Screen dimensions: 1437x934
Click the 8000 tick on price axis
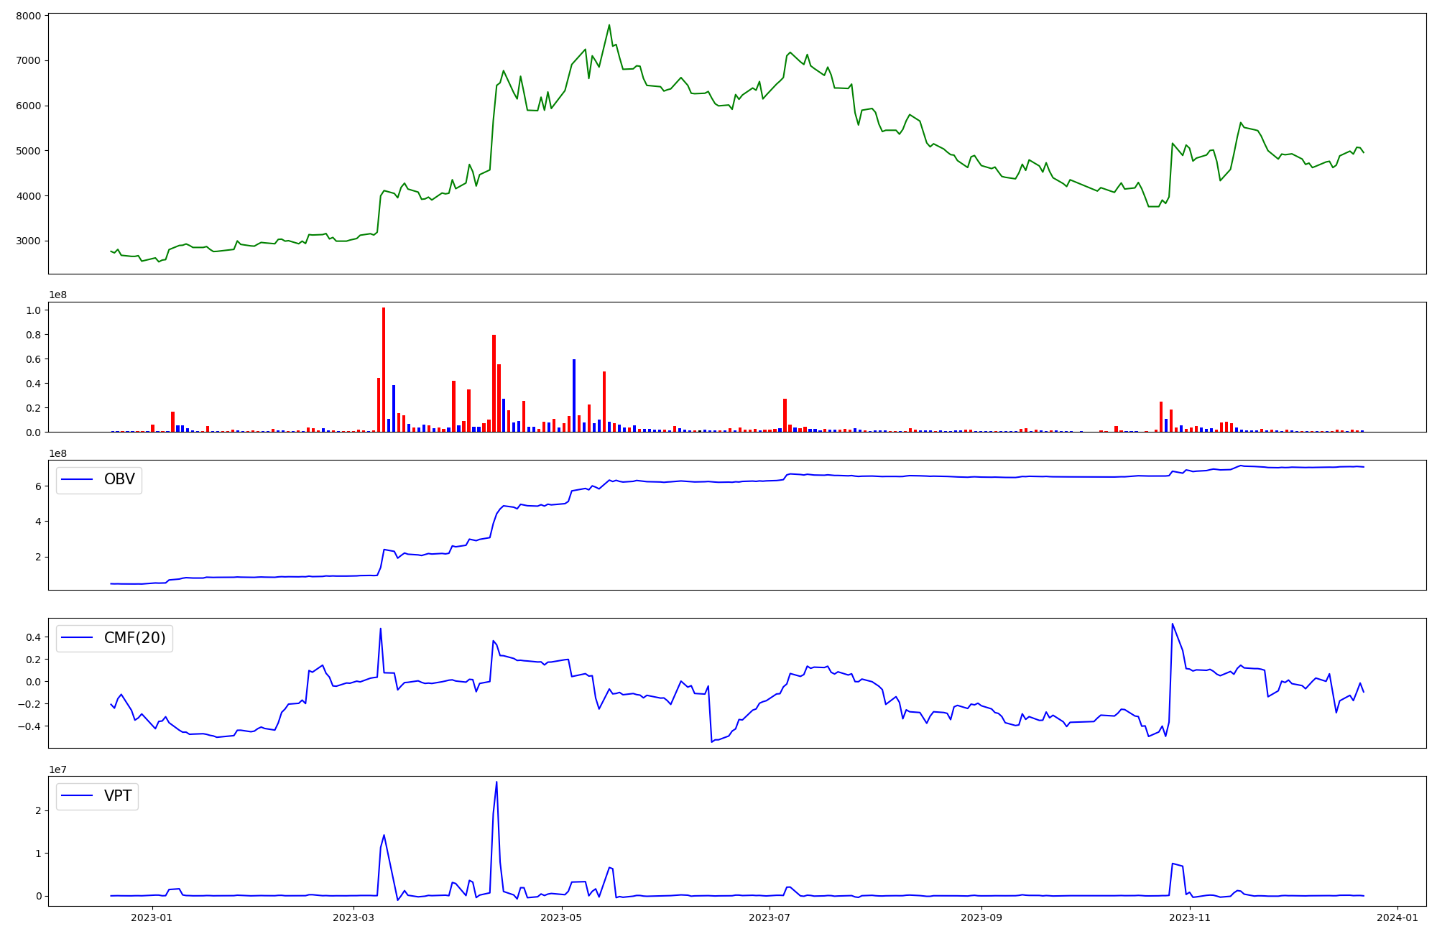pos(29,16)
